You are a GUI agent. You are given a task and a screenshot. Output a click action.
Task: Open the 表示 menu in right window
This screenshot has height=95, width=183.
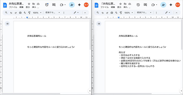tap(119, 7)
